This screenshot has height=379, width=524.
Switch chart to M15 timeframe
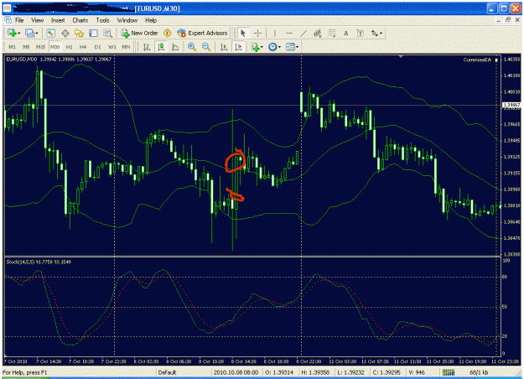tap(40, 47)
